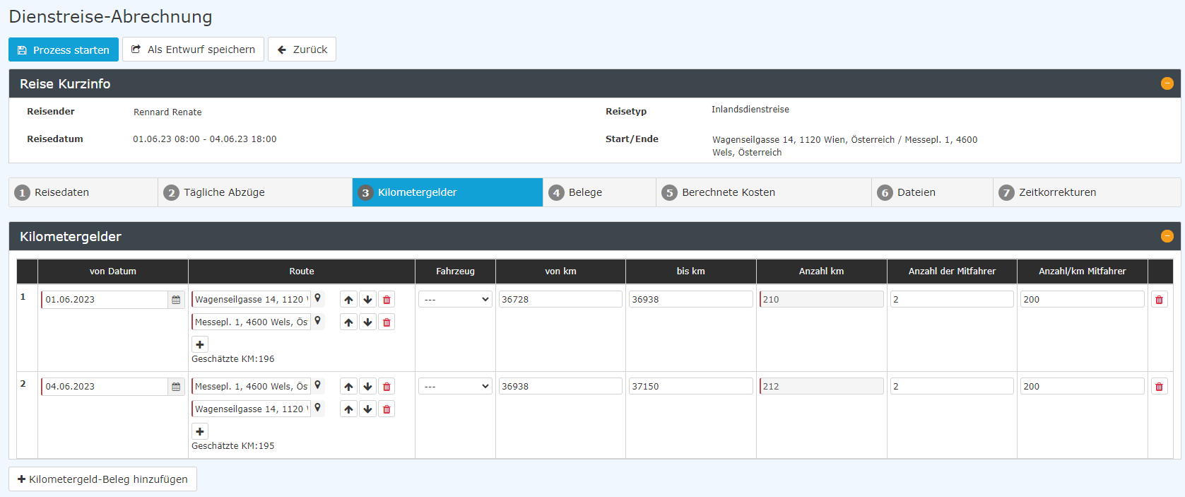
Task: Move row 2 Wagenseilgasse stop down
Action: click(x=367, y=409)
